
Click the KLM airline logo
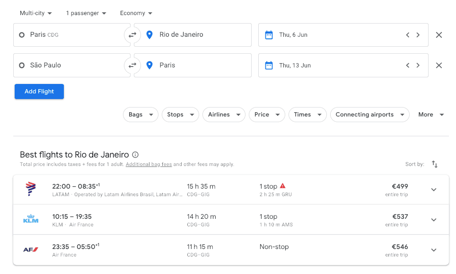tap(30, 219)
